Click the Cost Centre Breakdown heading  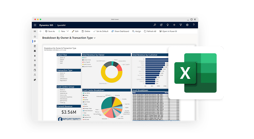point(93,90)
